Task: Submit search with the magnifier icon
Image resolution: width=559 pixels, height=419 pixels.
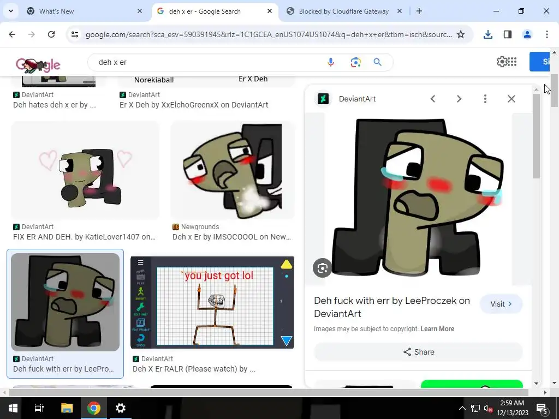Action: [x=378, y=62]
